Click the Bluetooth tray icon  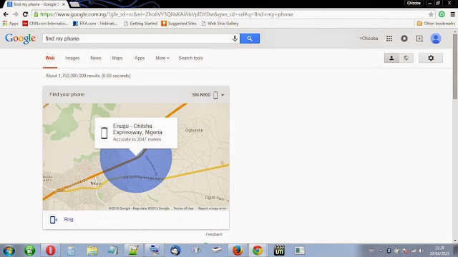coord(389,251)
